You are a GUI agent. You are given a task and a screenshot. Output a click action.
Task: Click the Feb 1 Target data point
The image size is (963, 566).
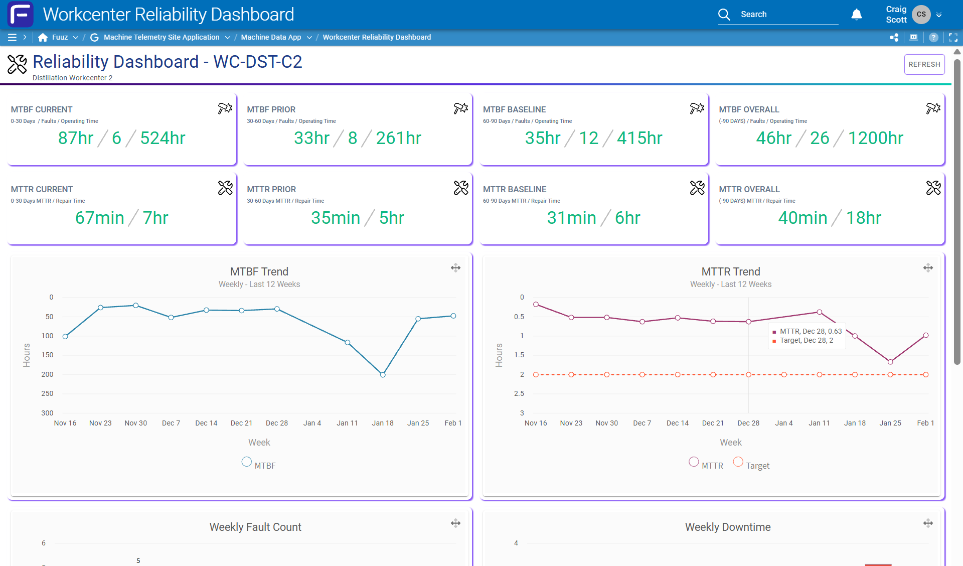926,375
